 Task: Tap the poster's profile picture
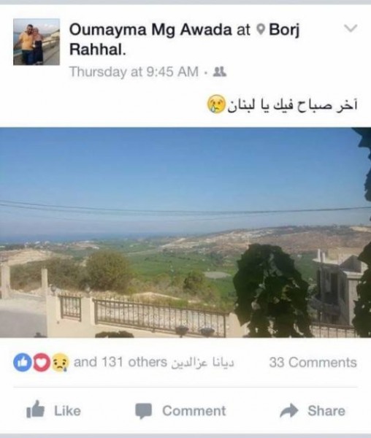(37, 42)
